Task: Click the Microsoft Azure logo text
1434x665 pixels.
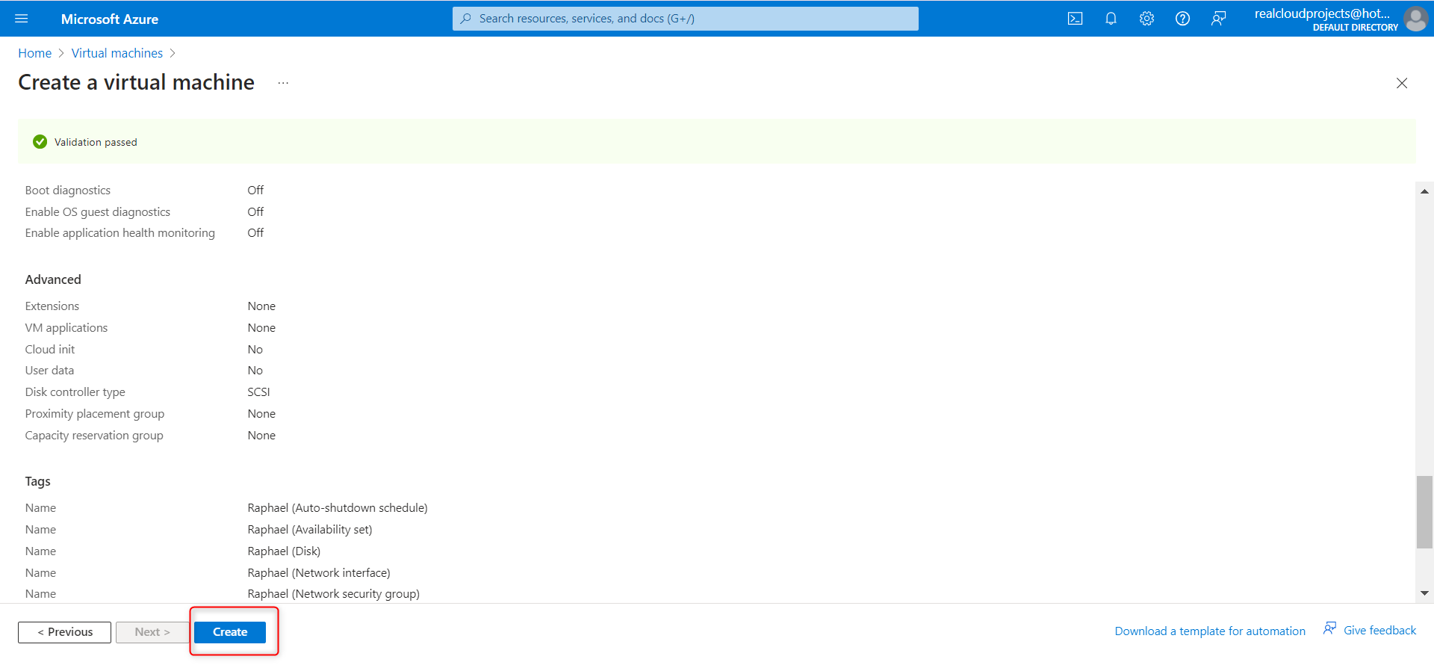Action: [x=110, y=19]
